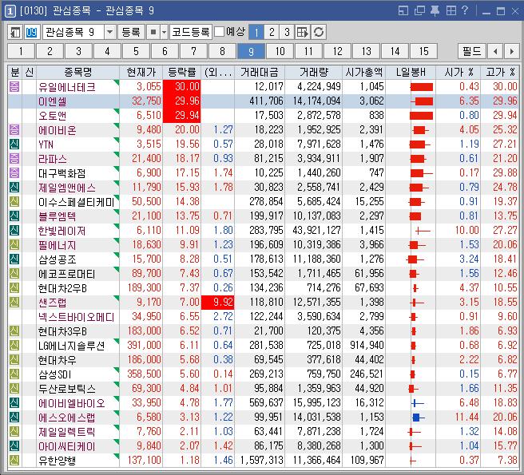Click the refresh icon
The image size is (524, 475).
(x=319, y=33)
